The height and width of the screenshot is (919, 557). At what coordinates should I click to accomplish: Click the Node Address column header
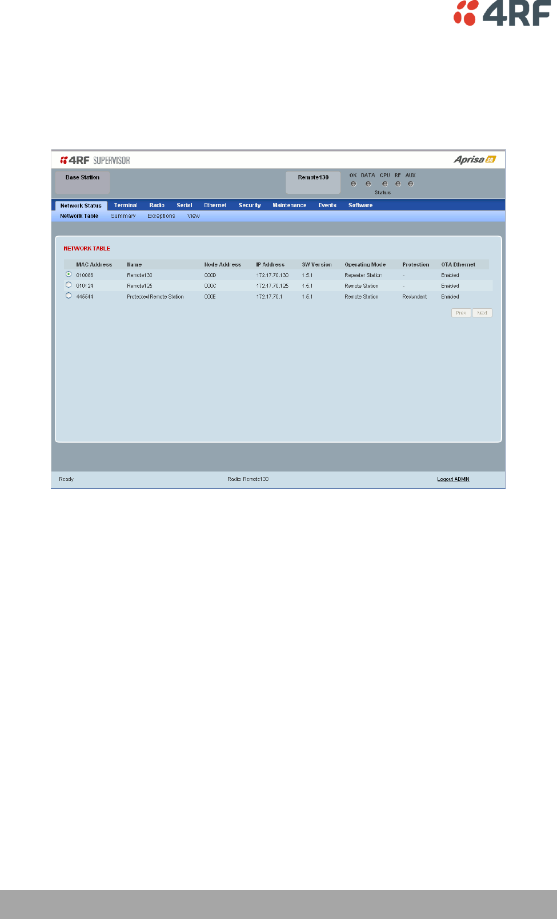coord(223,265)
